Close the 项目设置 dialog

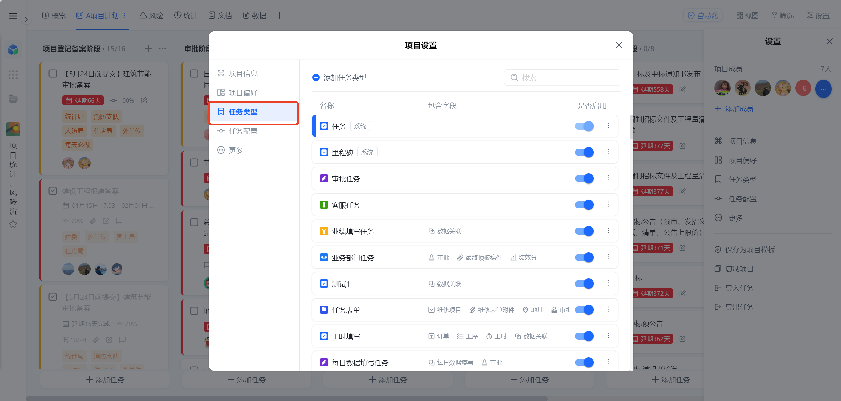(x=619, y=45)
